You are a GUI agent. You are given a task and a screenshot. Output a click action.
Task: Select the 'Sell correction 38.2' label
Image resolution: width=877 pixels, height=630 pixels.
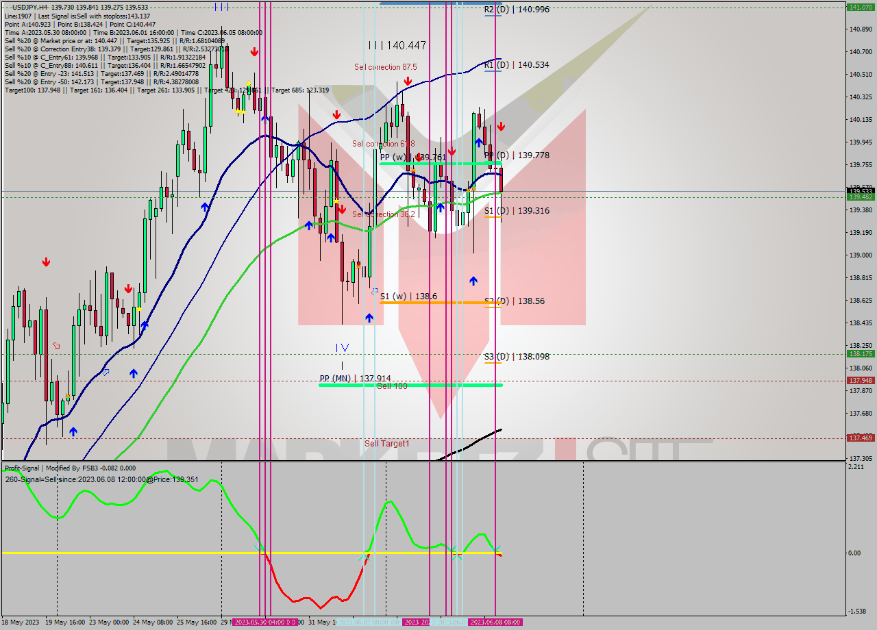[384, 214]
